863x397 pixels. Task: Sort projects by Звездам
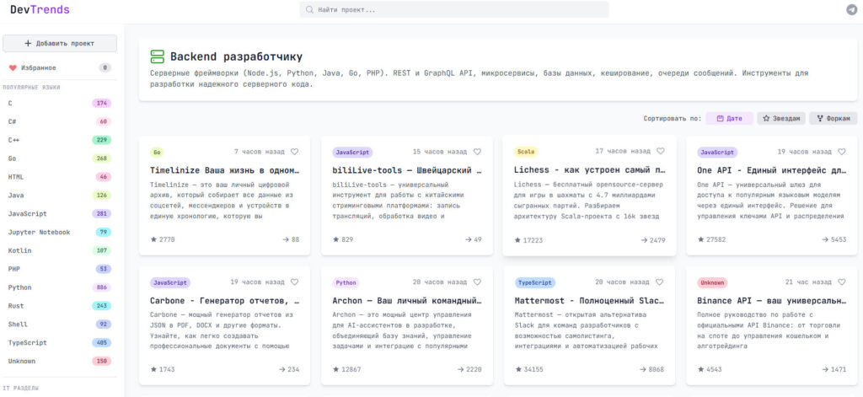780,118
